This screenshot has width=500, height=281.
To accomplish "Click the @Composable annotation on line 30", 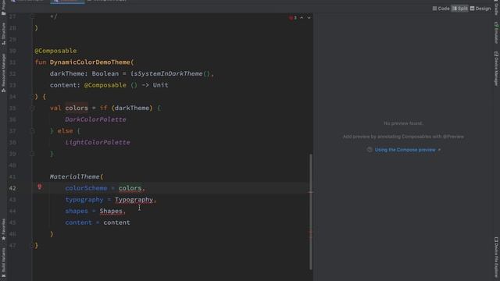I will 55,51.
